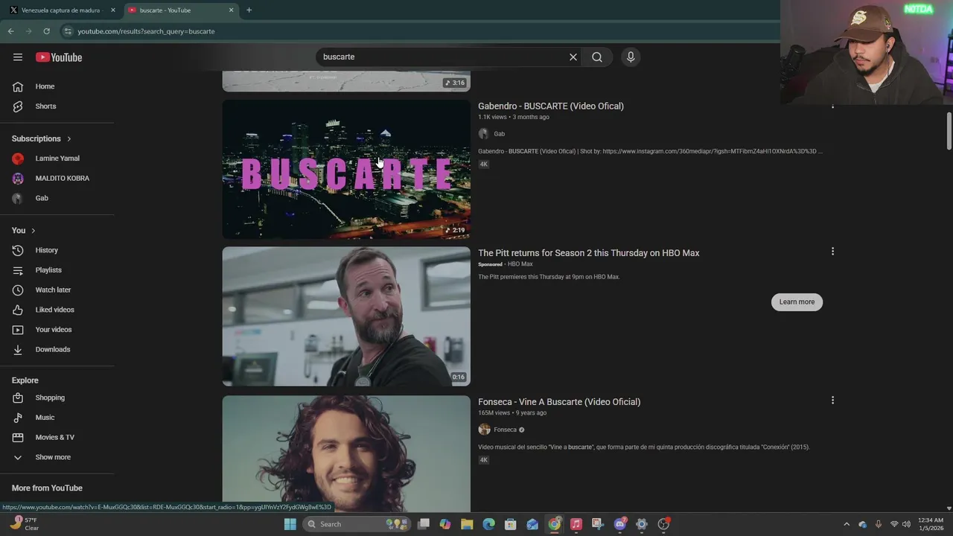Screen dimensions: 953x536
Task: Open Gabendro - BUSCARTE video title
Action: 551,106
